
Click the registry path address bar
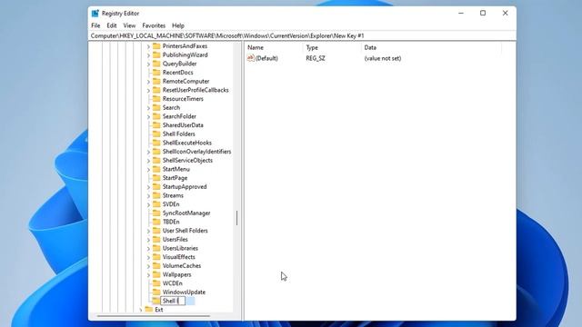(302, 36)
